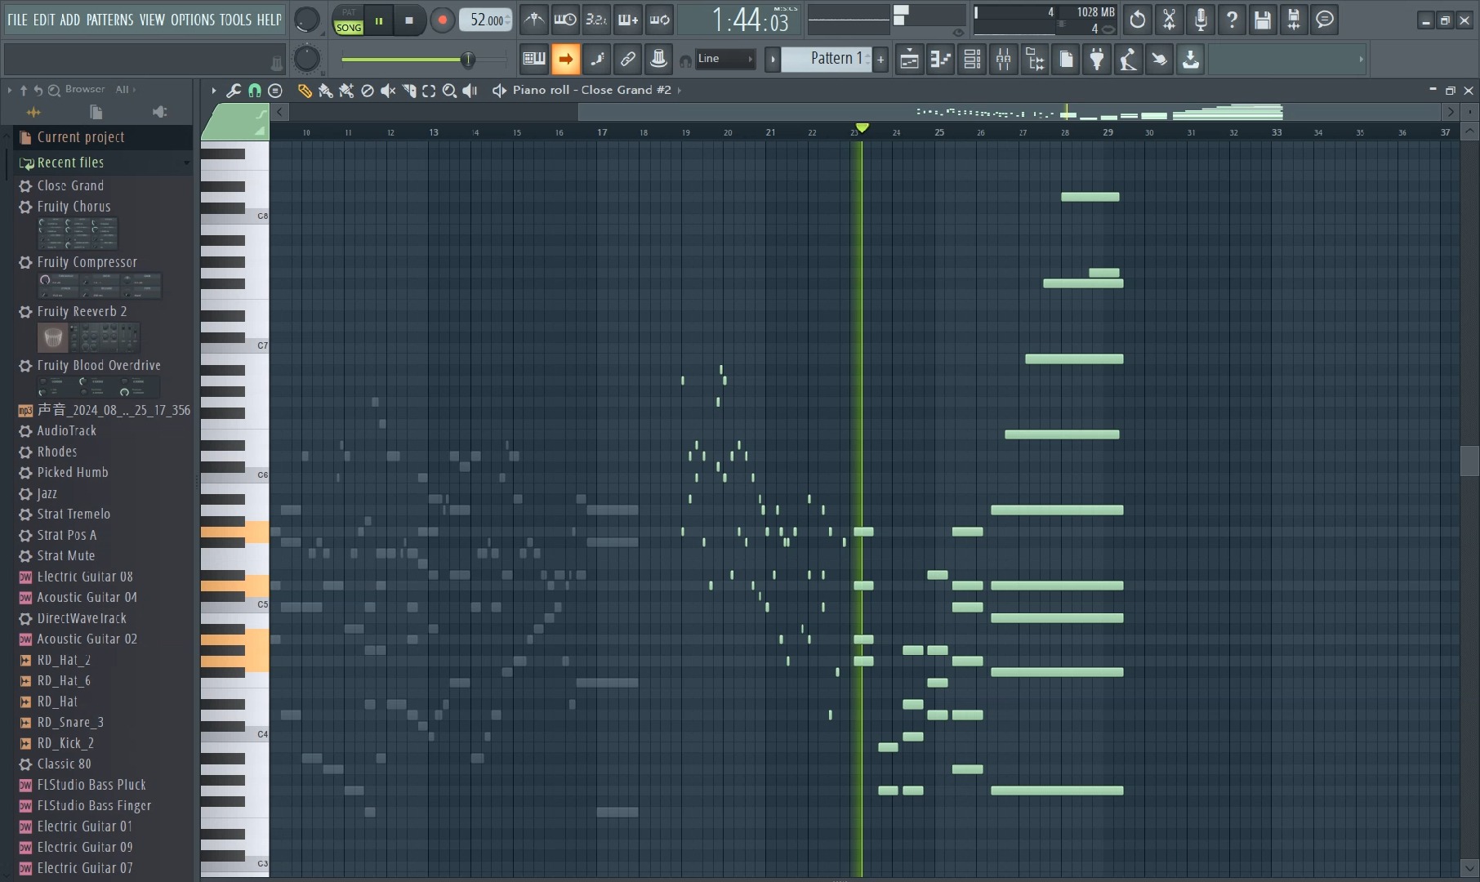The height and width of the screenshot is (882, 1480).
Task: Open the touch controller hand icon
Action: pos(1159,59)
